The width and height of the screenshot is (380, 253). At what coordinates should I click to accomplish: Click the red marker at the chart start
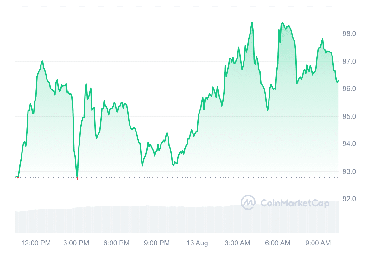point(17,178)
